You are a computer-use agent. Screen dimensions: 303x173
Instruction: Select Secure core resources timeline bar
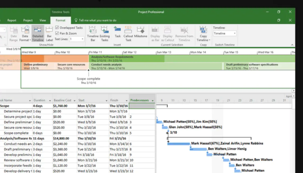point(72,66)
